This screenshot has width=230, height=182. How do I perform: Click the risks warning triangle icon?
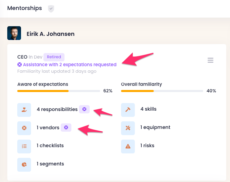128,146
